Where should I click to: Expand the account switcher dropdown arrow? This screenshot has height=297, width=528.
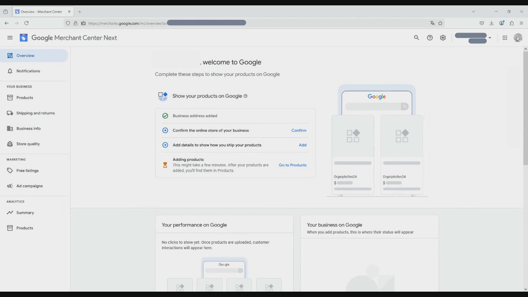(490, 38)
